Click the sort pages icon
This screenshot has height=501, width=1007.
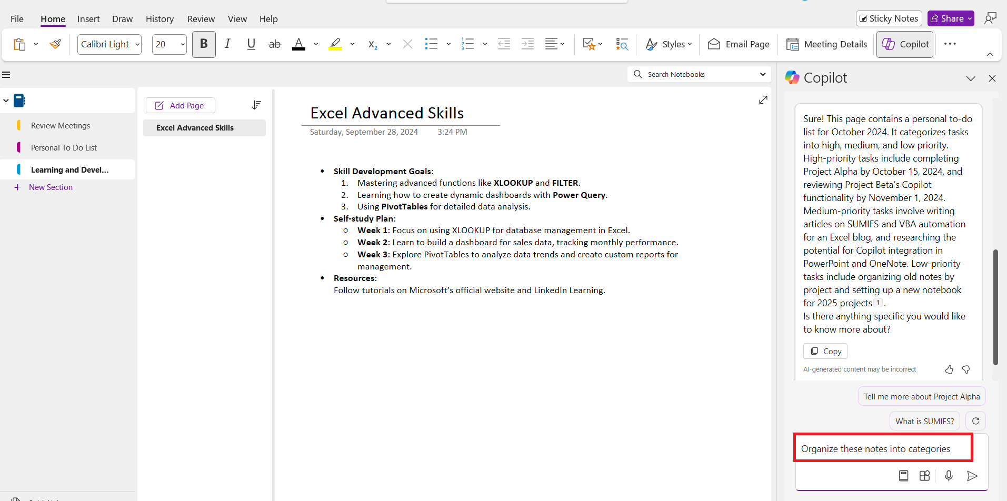click(x=256, y=105)
